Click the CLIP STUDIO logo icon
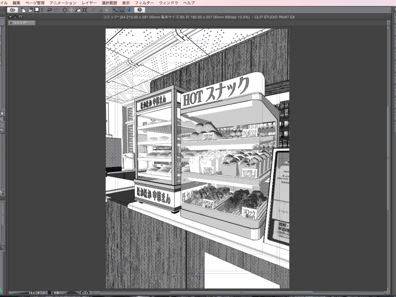 tap(12, 10)
